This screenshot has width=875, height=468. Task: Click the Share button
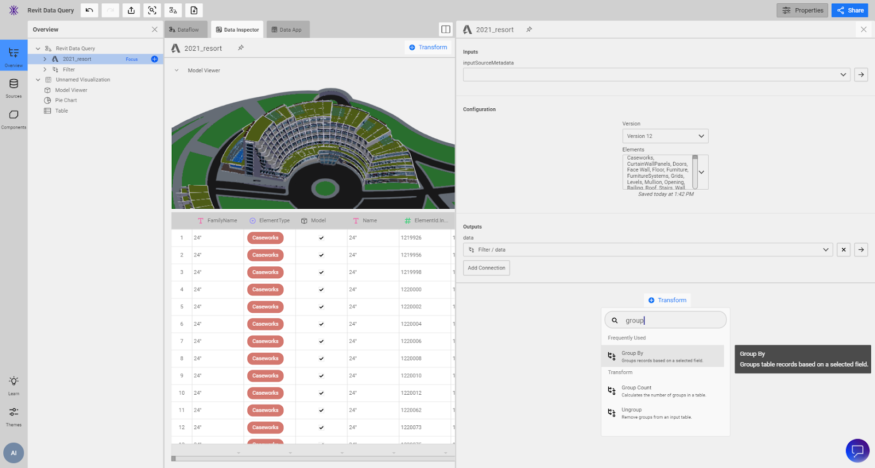coord(849,10)
